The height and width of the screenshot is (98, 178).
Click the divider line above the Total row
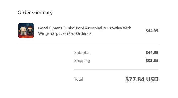(x=116, y=69)
